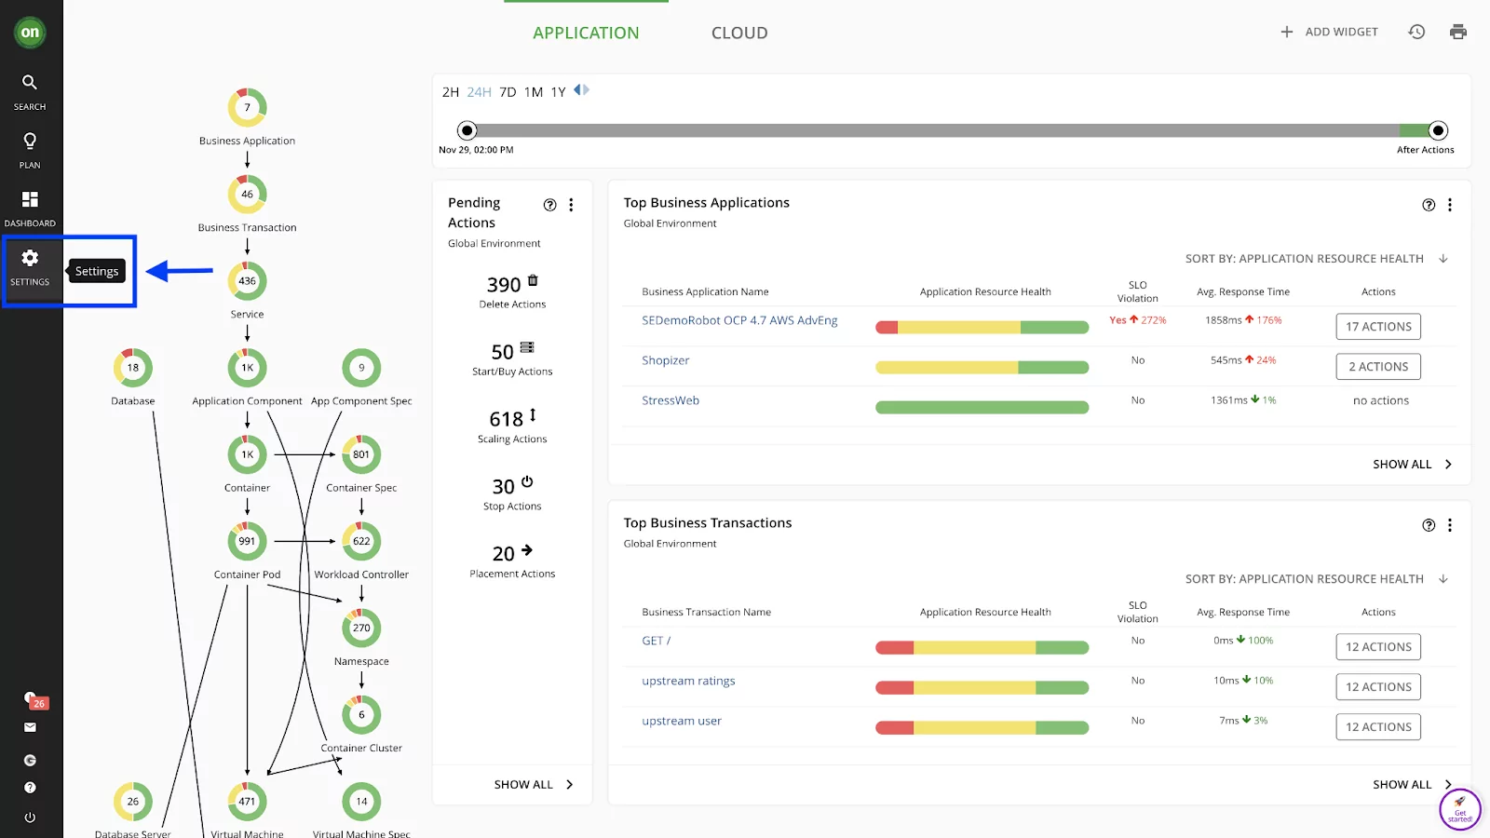Click Pending Actions help icon
This screenshot has height=838, width=1490.
(x=549, y=205)
